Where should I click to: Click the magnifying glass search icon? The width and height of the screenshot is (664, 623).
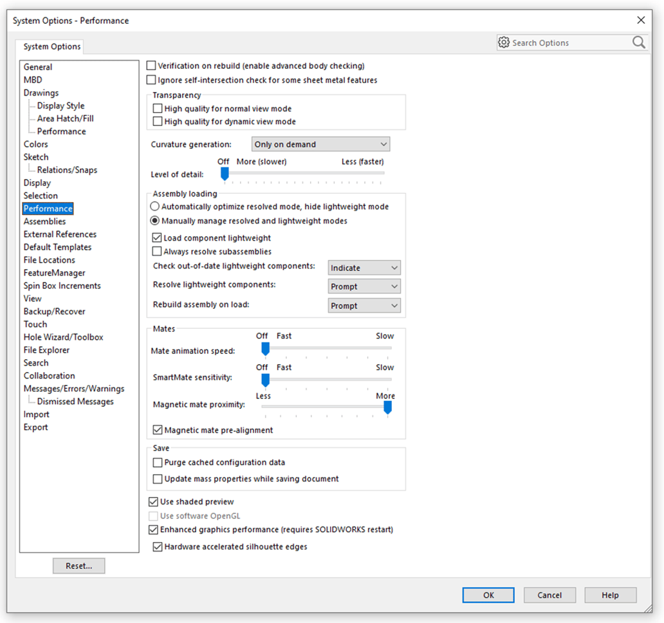pos(638,42)
